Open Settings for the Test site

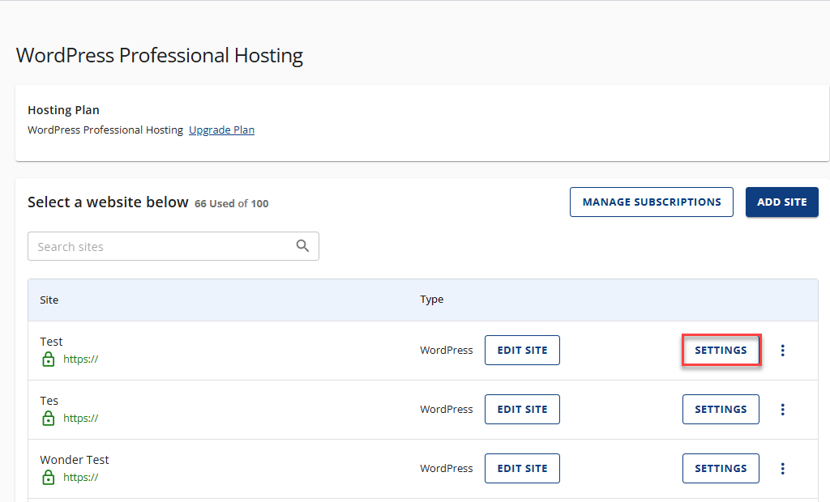tap(721, 350)
